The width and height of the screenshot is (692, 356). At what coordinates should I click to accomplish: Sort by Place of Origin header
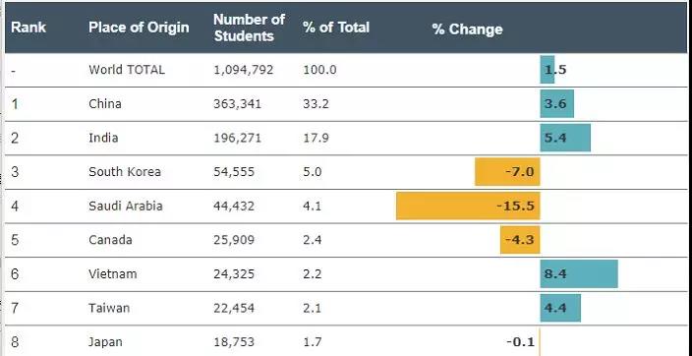click(x=139, y=28)
